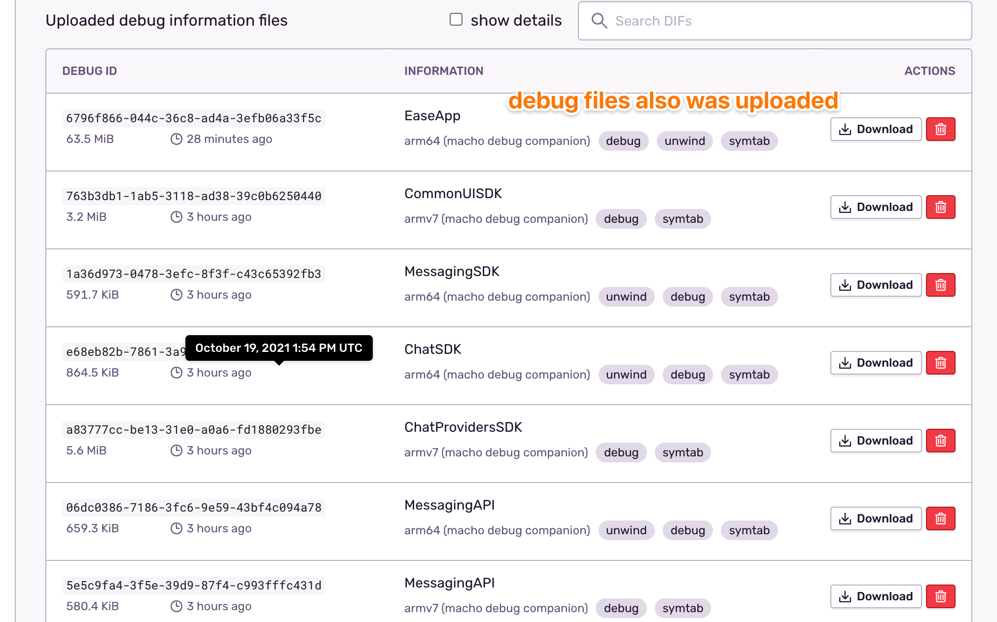The image size is (997, 622).
Task: Select the EaseApp debug ID text
Action: [194, 118]
